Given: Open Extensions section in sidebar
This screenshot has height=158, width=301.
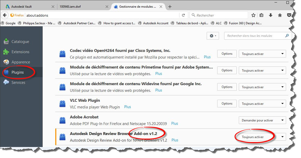Looking at the screenshot, I should tap(20, 52).
